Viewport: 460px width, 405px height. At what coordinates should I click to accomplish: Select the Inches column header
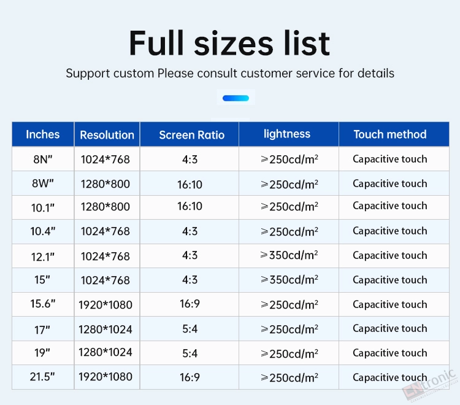coord(43,134)
